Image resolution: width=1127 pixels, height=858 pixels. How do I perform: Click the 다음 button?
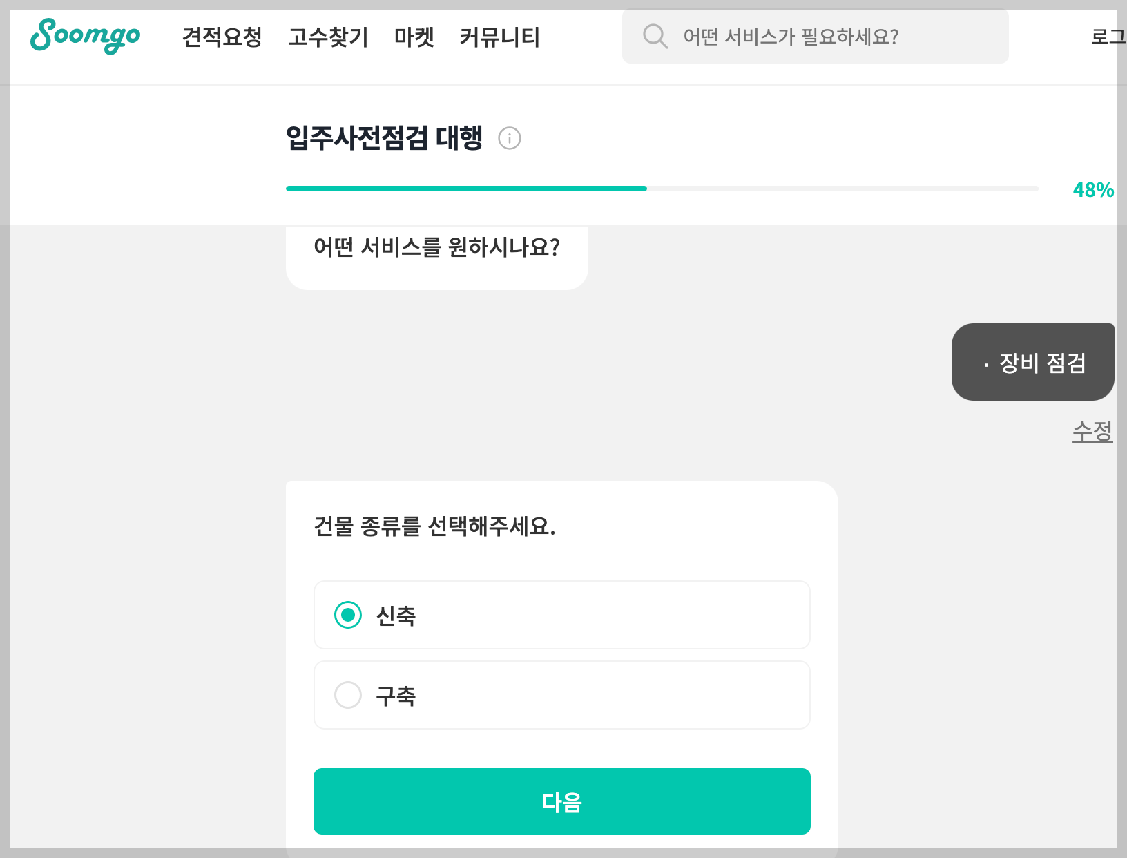[561, 801]
